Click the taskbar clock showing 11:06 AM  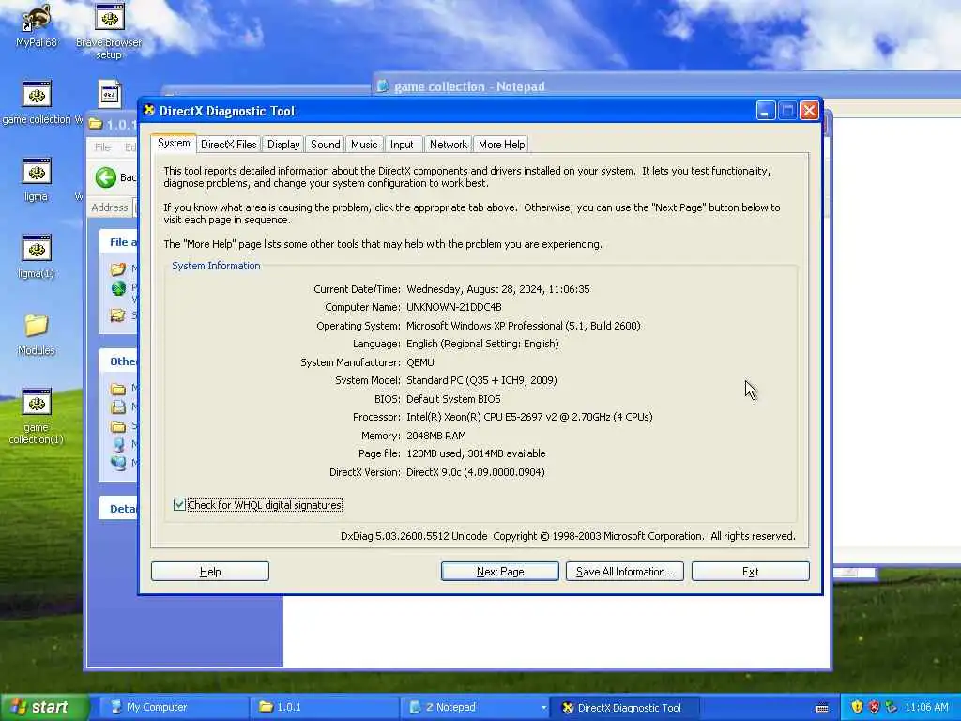click(926, 707)
